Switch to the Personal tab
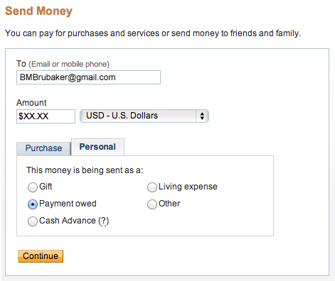Screen dimensions: 335x281 click(97, 147)
